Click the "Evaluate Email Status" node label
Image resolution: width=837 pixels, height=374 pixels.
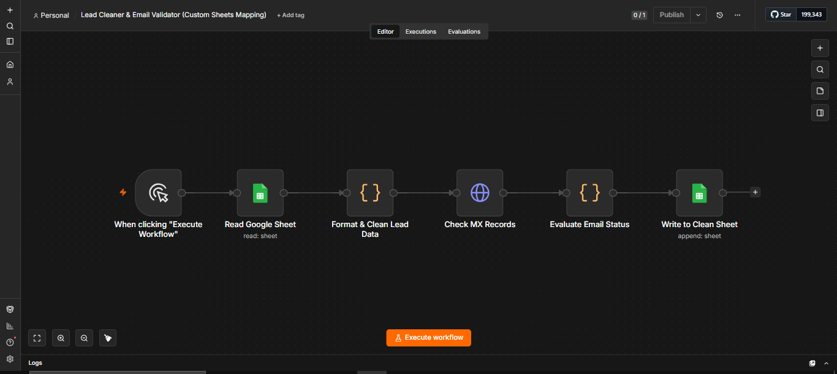[589, 225]
